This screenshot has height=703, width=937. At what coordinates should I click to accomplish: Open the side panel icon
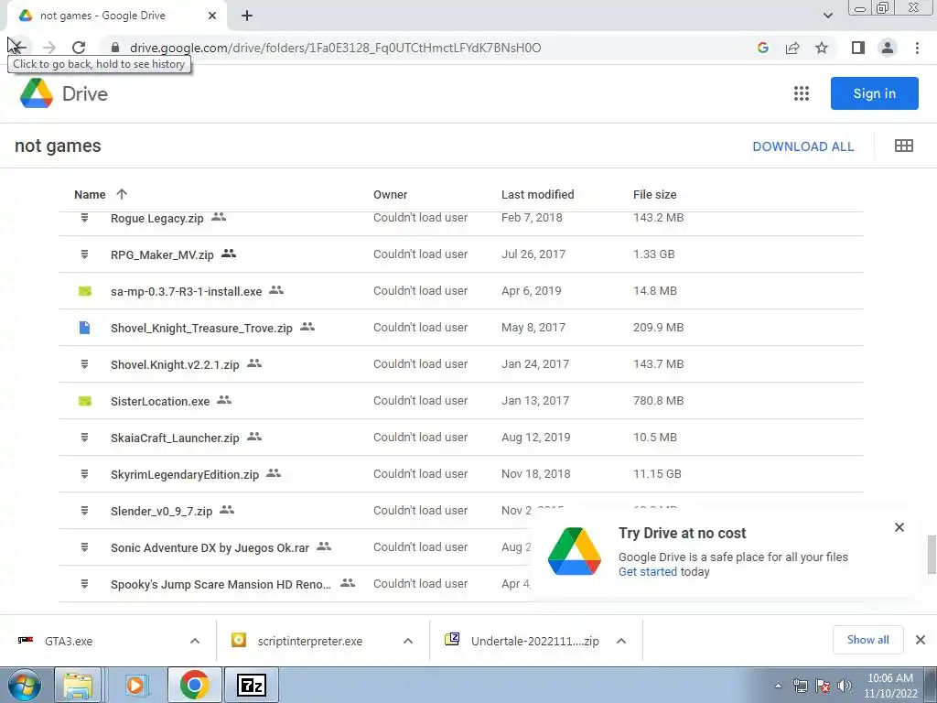tap(858, 48)
